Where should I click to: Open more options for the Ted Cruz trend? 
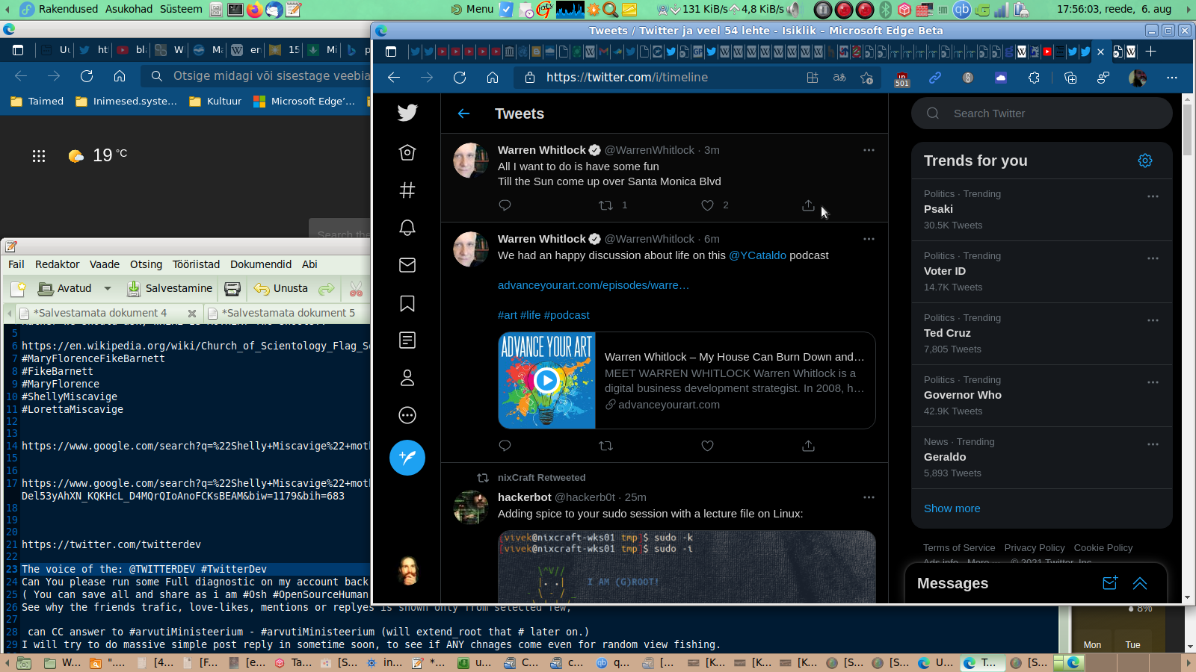[x=1153, y=320]
